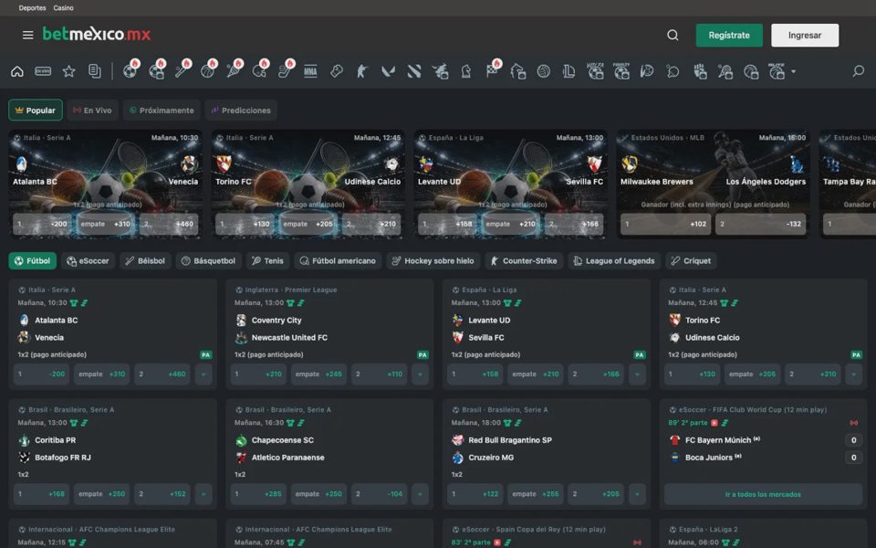Bet on Milwaukee Brewers +102 in featured card

pos(665,224)
